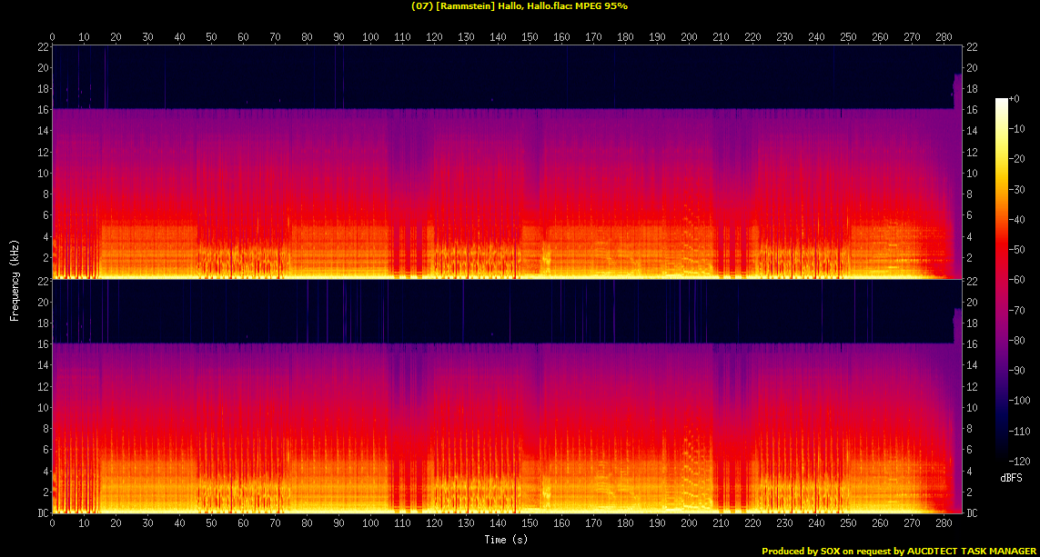The image size is (1040, 557).
Task: Click the right-side DC label of the lower channel
Action: [972, 513]
